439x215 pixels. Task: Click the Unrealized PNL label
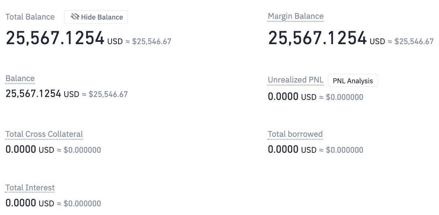(296, 80)
